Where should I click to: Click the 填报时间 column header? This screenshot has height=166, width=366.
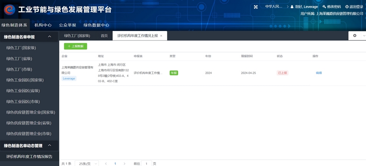[247, 56]
